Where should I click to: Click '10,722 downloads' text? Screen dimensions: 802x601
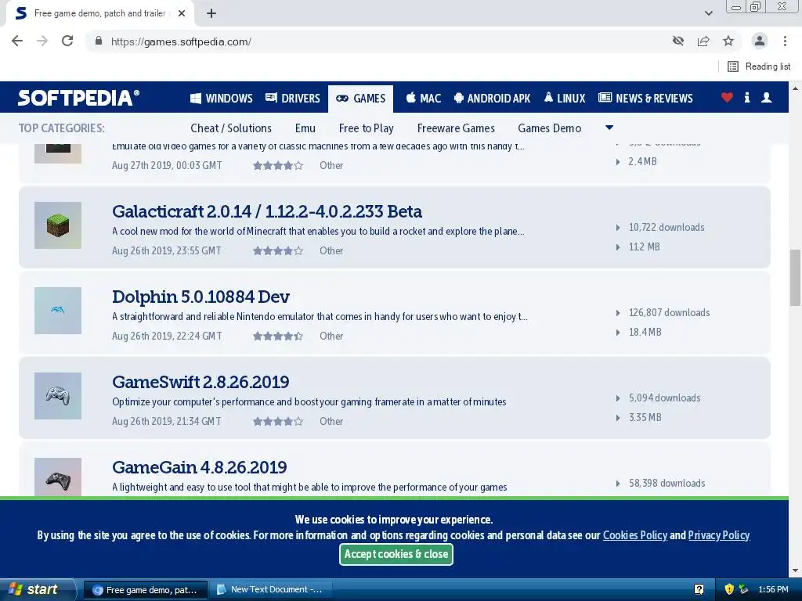667,228
